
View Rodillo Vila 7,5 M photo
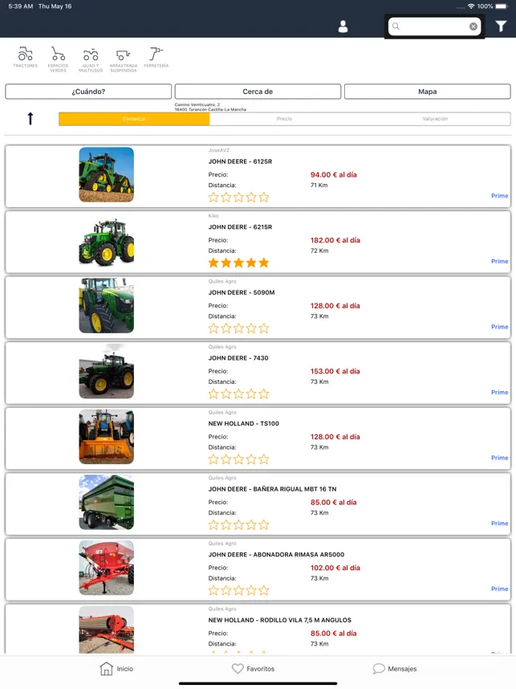click(x=106, y=630)
